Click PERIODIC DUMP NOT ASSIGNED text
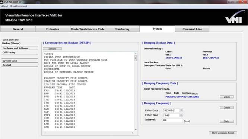 pos(182,97)
